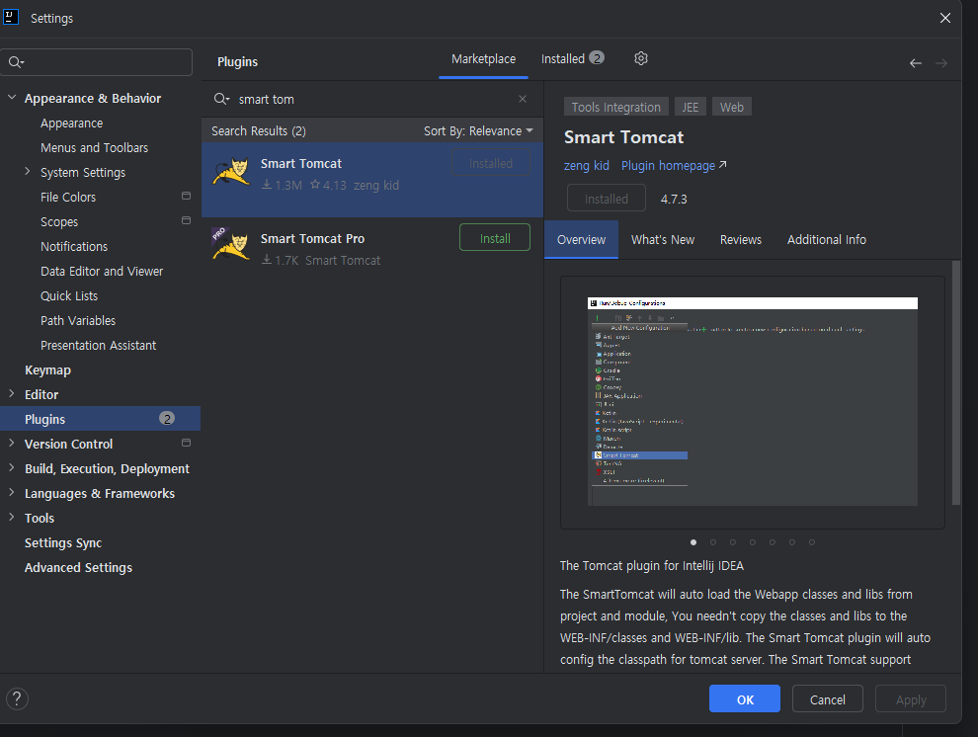Select second screenshot carousel dot
This screenshot has width=978, height=737.
713,542
